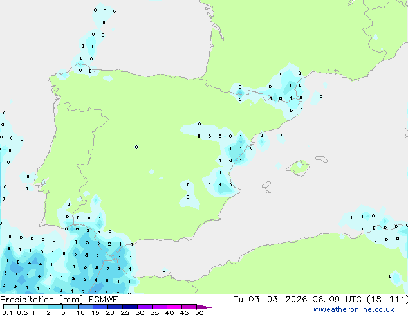Click Ibiza island outline on the map
The height and width of the screenshot is (315, 408).
point(266,185)
